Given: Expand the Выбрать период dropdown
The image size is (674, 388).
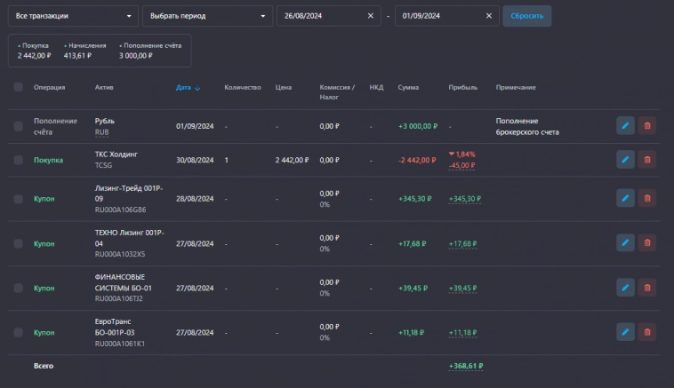Looking at the screenshot, I should (207, 16).
